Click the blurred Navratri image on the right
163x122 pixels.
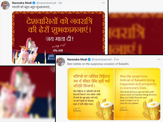[136, 33]
